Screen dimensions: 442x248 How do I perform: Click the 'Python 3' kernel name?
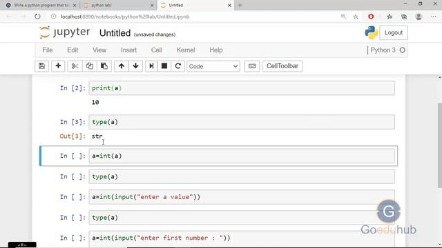[383, 50]
